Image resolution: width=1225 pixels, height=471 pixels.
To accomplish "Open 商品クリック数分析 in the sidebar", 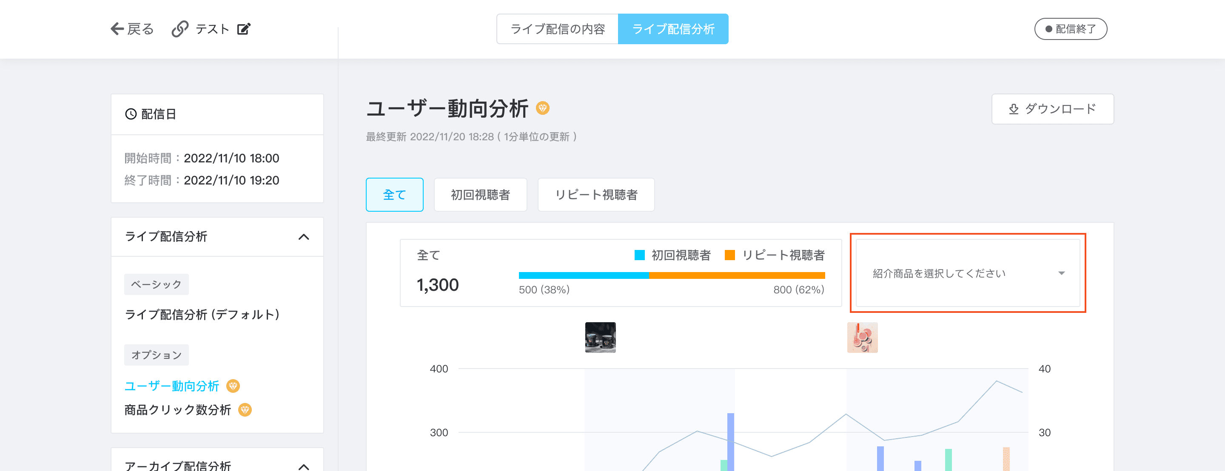I will click(177, 410).
